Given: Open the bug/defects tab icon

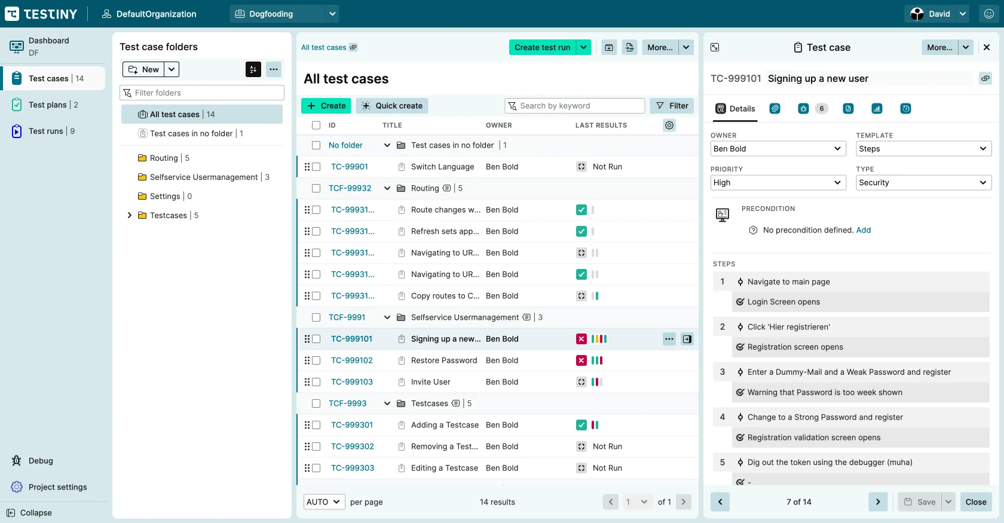Looking at the screenshot, I should pyautogui.click(x=804, y=109).
